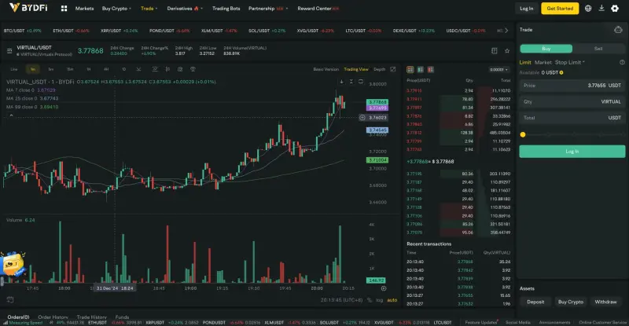
Task: Toggle auto scale on chart
Action: pyautogui.click(x=392, y=299)
